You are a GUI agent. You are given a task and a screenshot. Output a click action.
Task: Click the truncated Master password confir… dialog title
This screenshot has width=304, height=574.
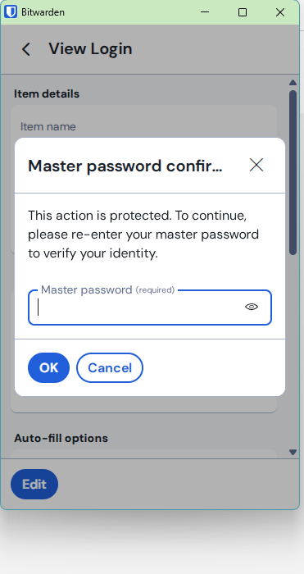click(x=125, y=166)
